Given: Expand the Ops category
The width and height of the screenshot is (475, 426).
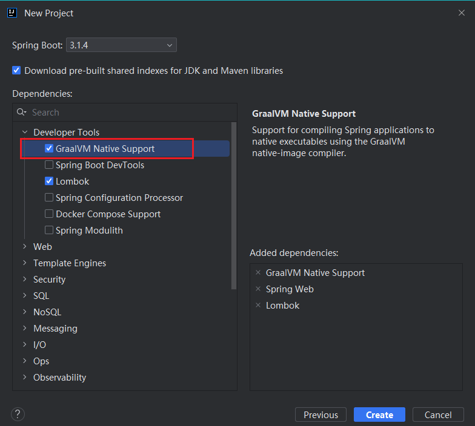Looking at the screenshot, I should pyautogui.click(x=25, y=361).
